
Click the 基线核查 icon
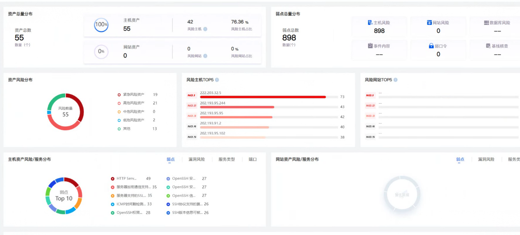(x=488, y=46)
